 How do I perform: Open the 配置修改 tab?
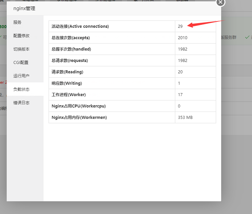pos(21,35)
